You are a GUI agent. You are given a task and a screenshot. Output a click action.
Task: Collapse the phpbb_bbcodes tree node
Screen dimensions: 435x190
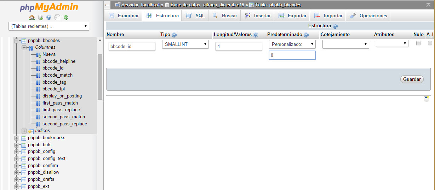(x=17, y=41)
